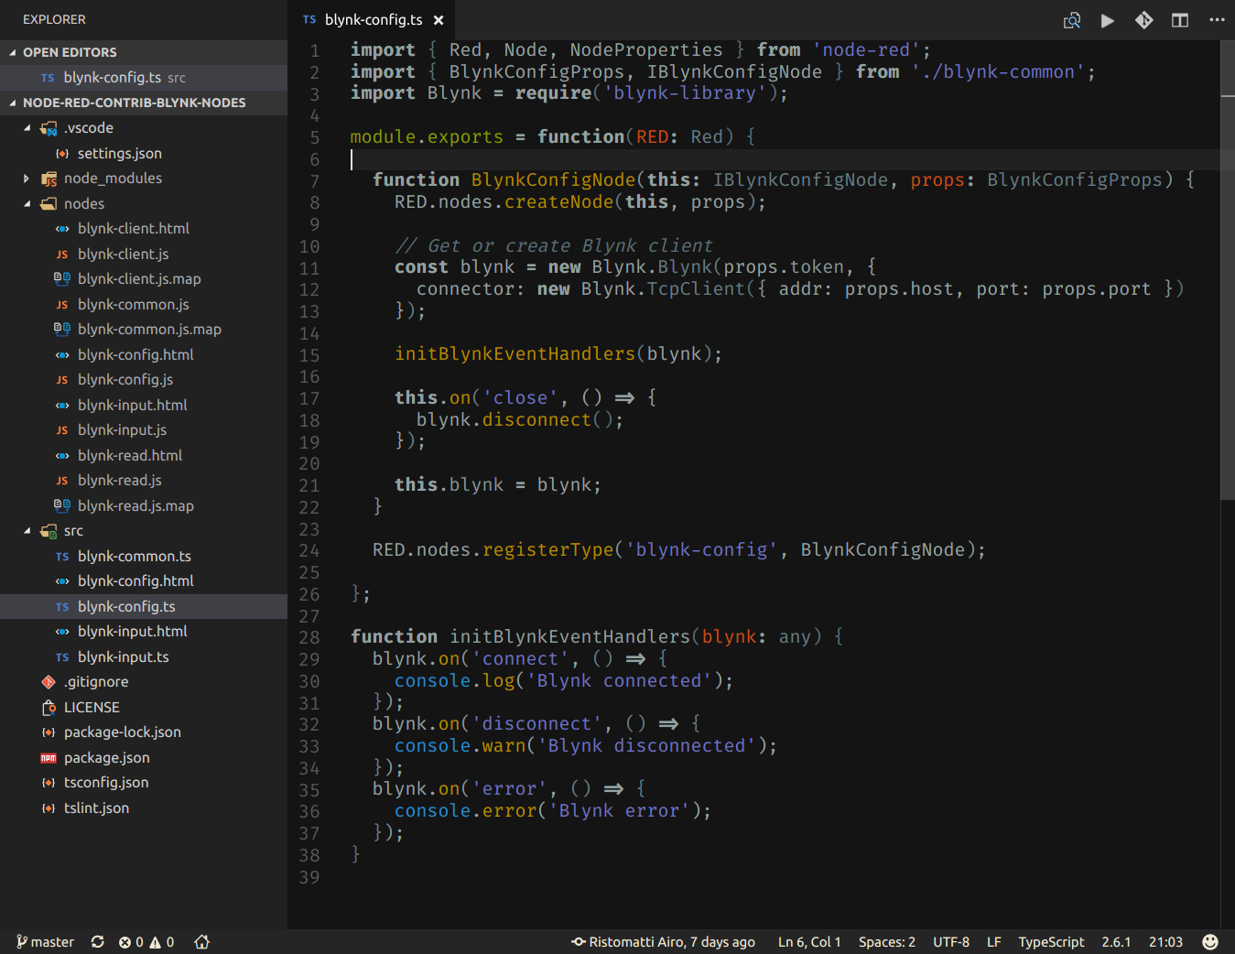
Task: Click the feedback smiley icon
Action: point(1210,942)
